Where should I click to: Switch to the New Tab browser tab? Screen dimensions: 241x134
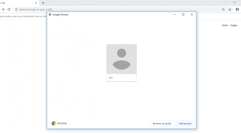(x=13, y=3)
